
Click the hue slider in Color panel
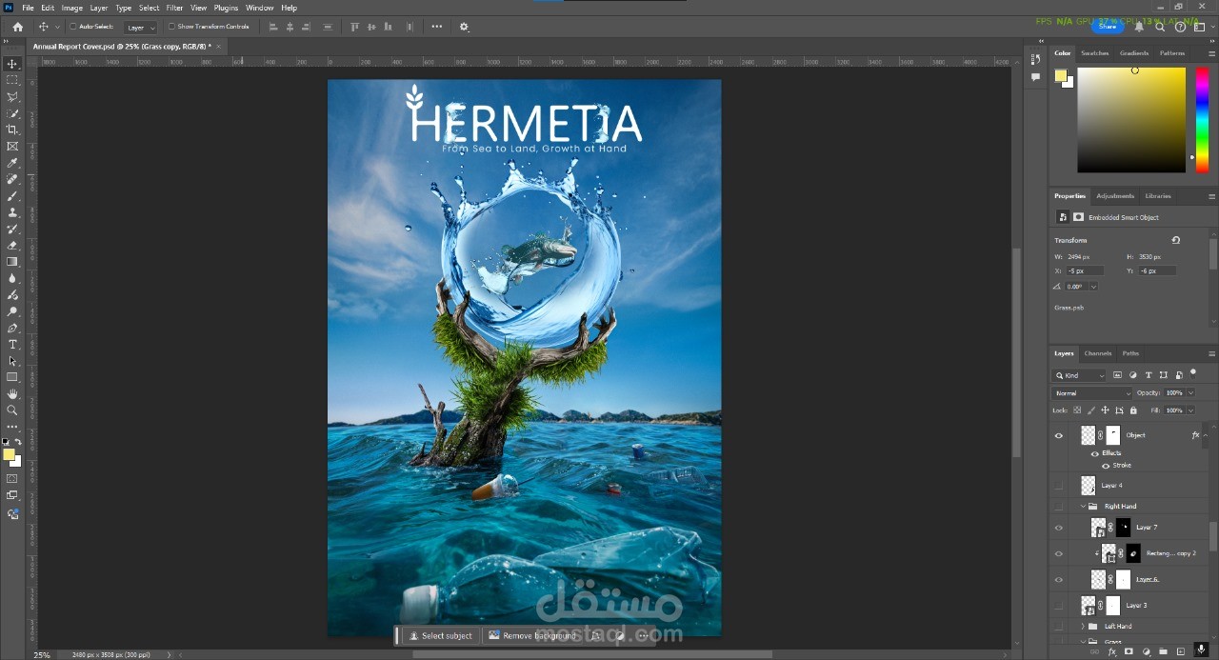pyautogui.click(x=1202, y=119)
